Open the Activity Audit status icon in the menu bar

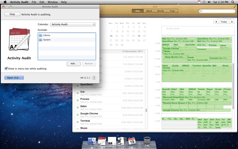pyautogui.click(x=199, y=2)
